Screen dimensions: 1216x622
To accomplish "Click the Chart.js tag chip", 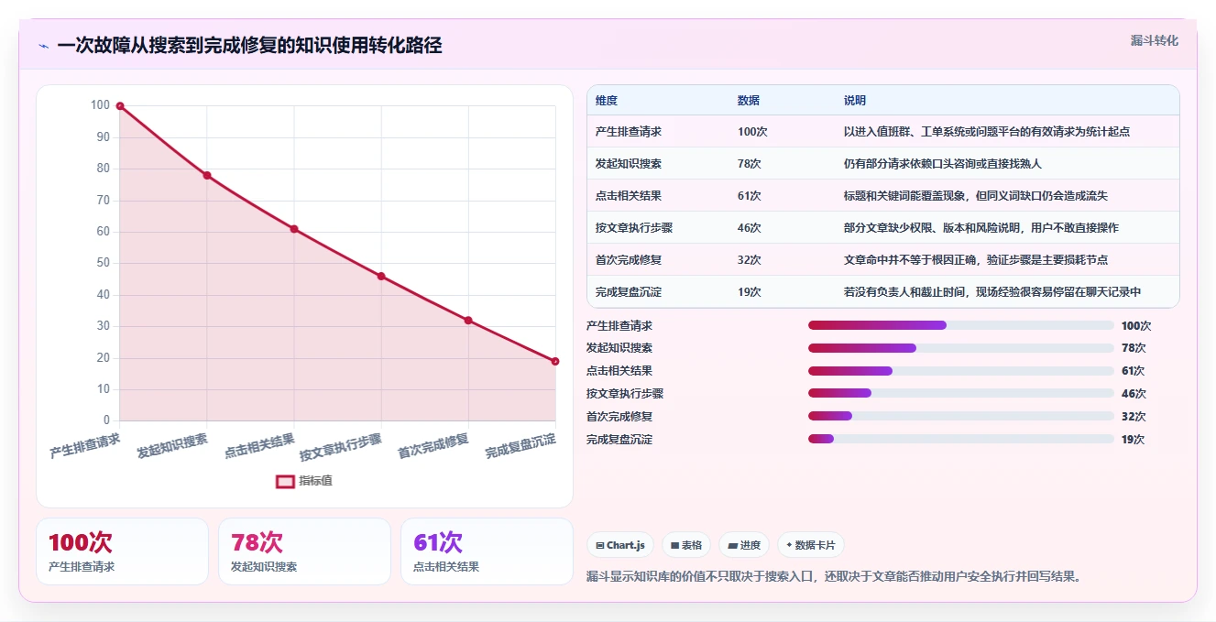I will tap(620, 545).
